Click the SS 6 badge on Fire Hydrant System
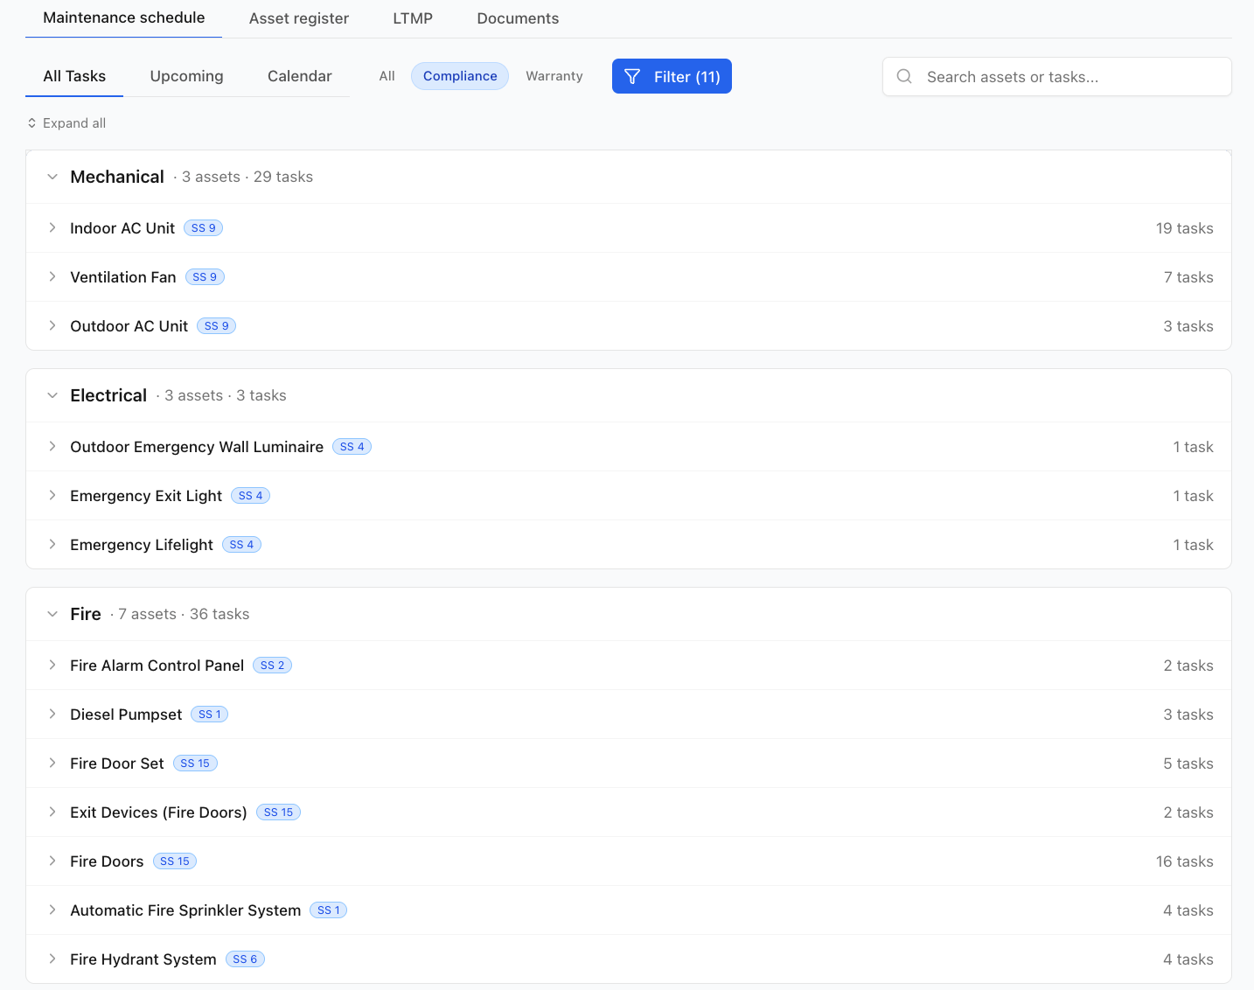 coord(245,959)
